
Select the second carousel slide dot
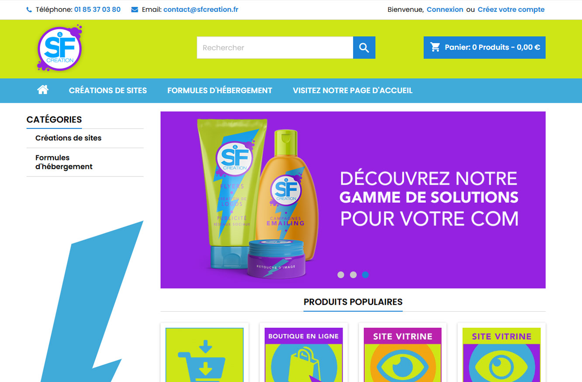click(353, 275)
